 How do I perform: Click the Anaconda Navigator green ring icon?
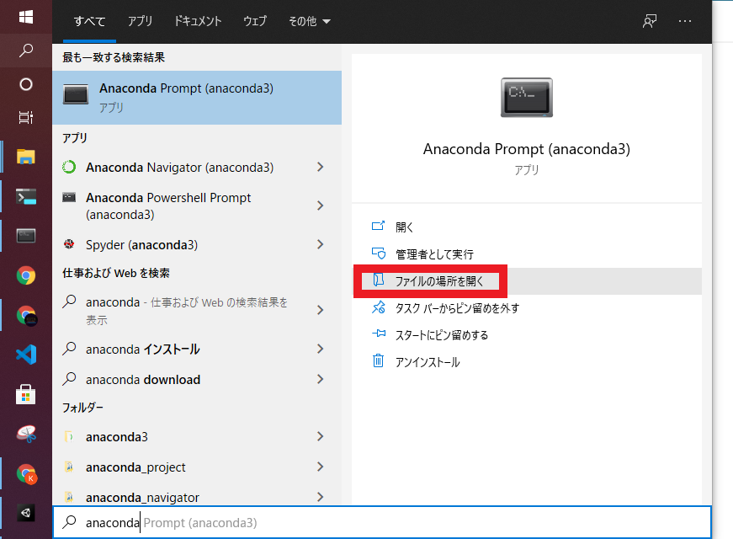69,167
